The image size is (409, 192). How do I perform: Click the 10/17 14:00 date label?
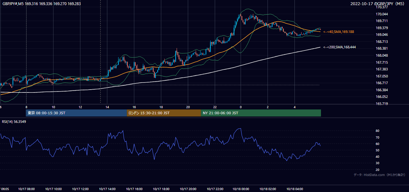pyautogui.click(x=107, y=189)
